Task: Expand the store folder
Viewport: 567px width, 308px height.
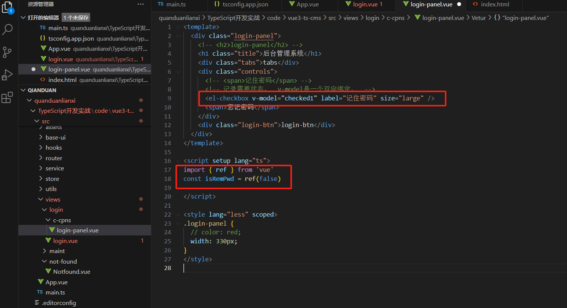Action: pyautogui.click(x=41, y=179)
